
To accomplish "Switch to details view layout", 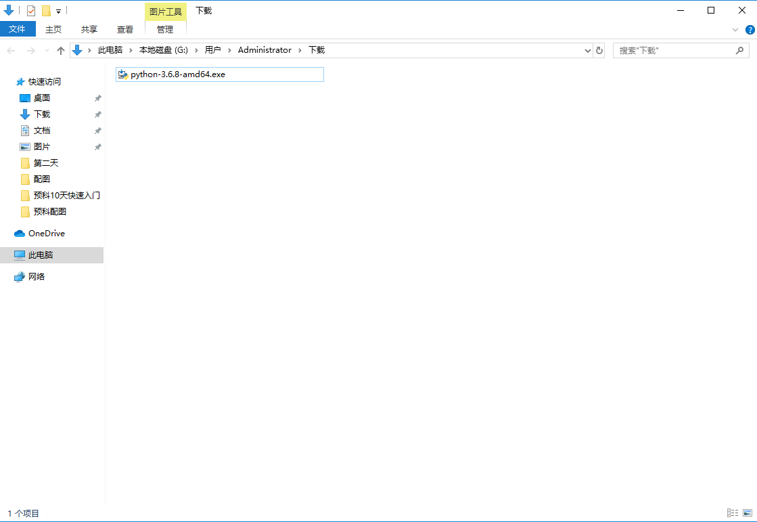I will [733, 513].
